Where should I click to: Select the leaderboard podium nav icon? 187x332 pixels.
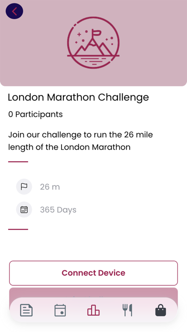click(x=93, y=311)
